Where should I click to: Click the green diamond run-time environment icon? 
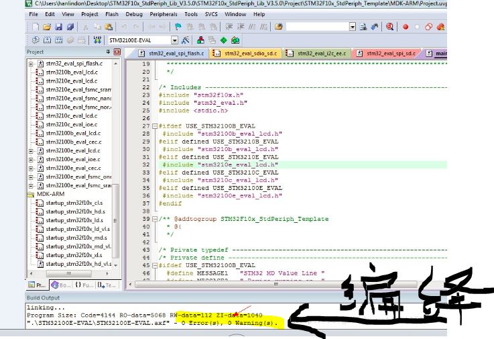(x=224, y=40)
